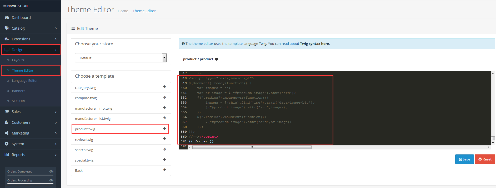
Task: Open the Twig syntax here link
Action: coord(315,44)
